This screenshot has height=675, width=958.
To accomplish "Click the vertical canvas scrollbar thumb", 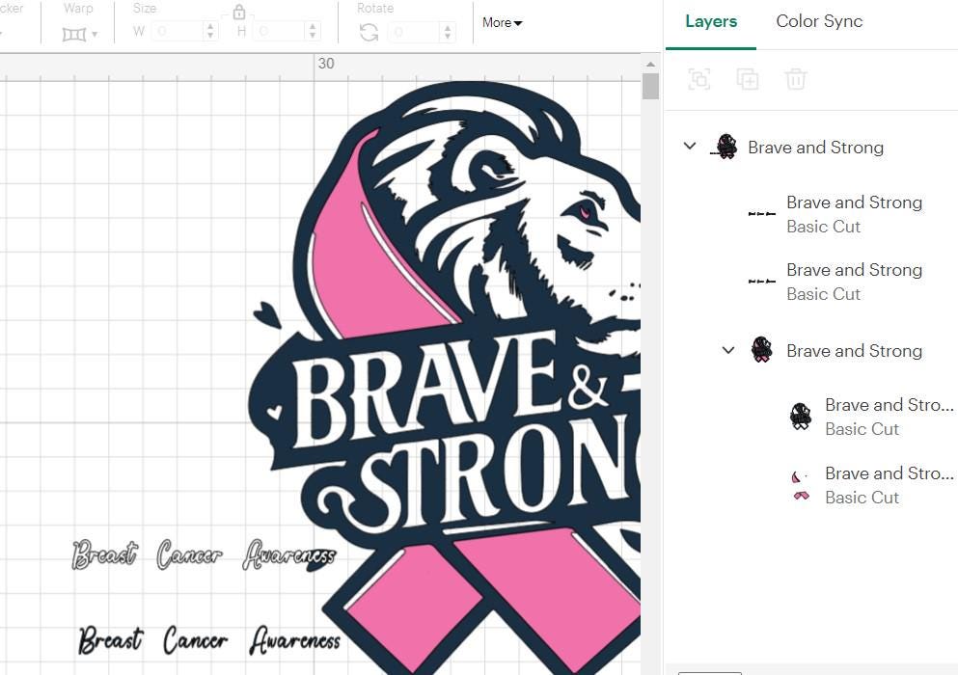I will (x=650, y=86).
